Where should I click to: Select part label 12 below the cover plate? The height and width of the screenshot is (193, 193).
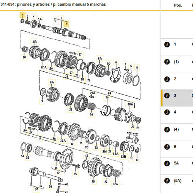58,173
